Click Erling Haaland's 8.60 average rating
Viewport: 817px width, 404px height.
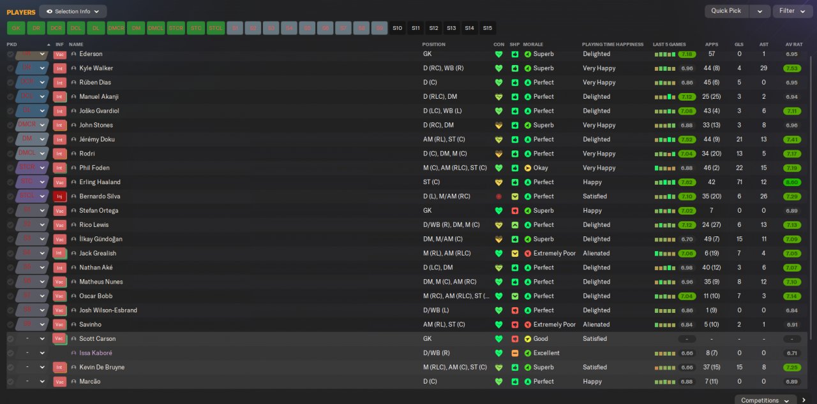tap(792, 182)
